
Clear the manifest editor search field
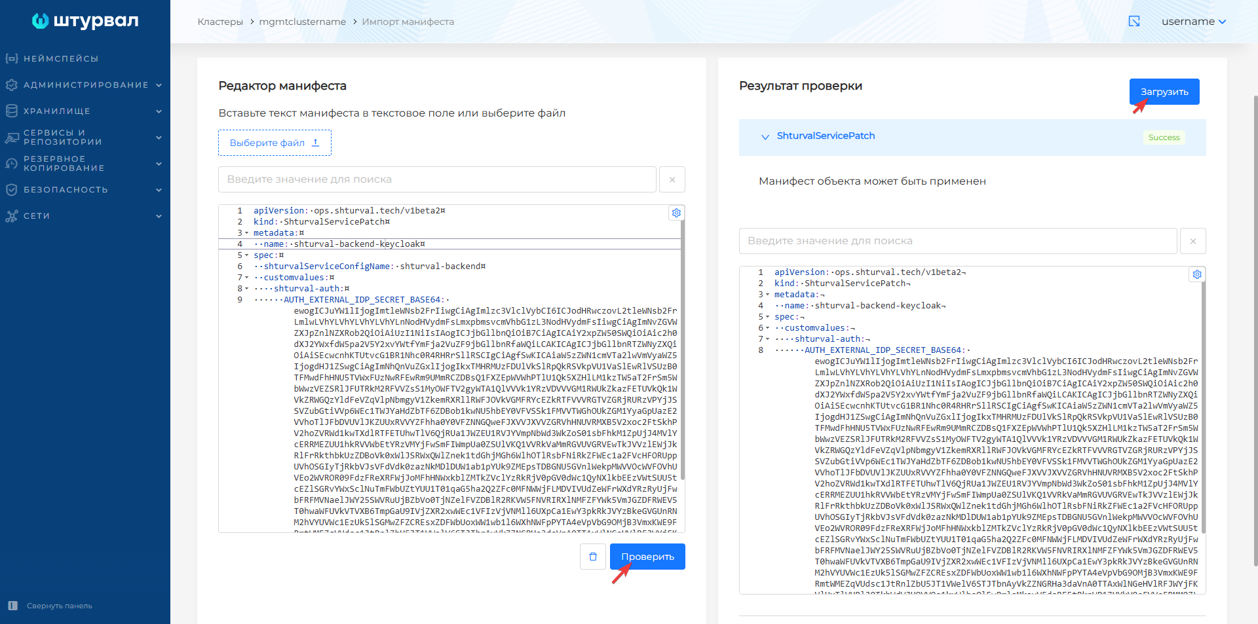click(x=672, y=179)
